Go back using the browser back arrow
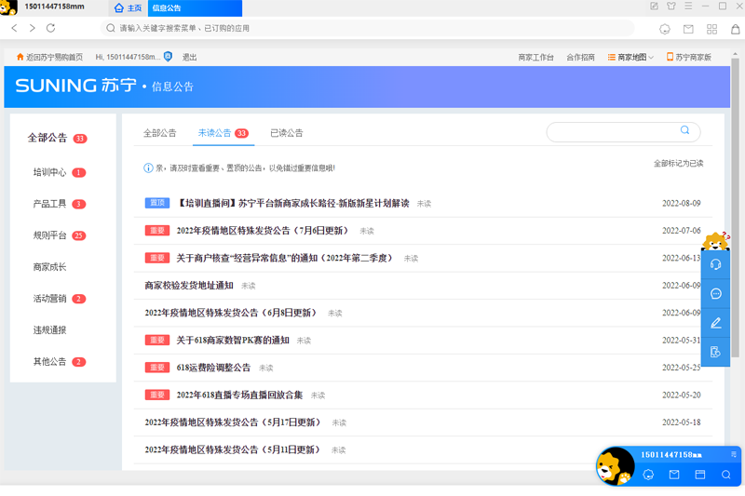Screen dimensions: 745x496 pos(14,28)
